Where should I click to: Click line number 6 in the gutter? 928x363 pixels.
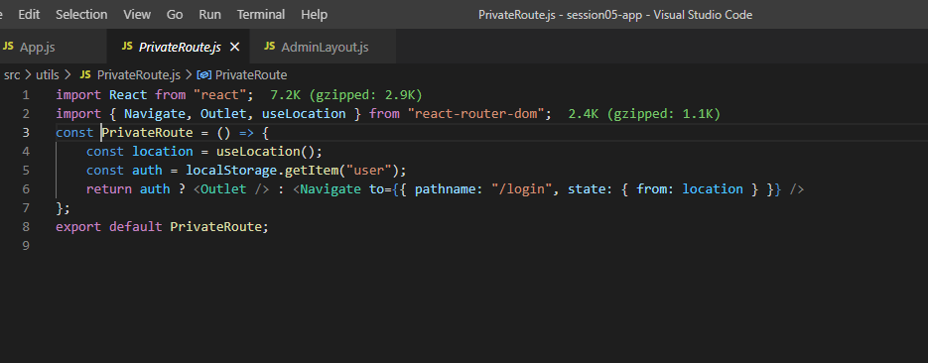tap(25, 189)
